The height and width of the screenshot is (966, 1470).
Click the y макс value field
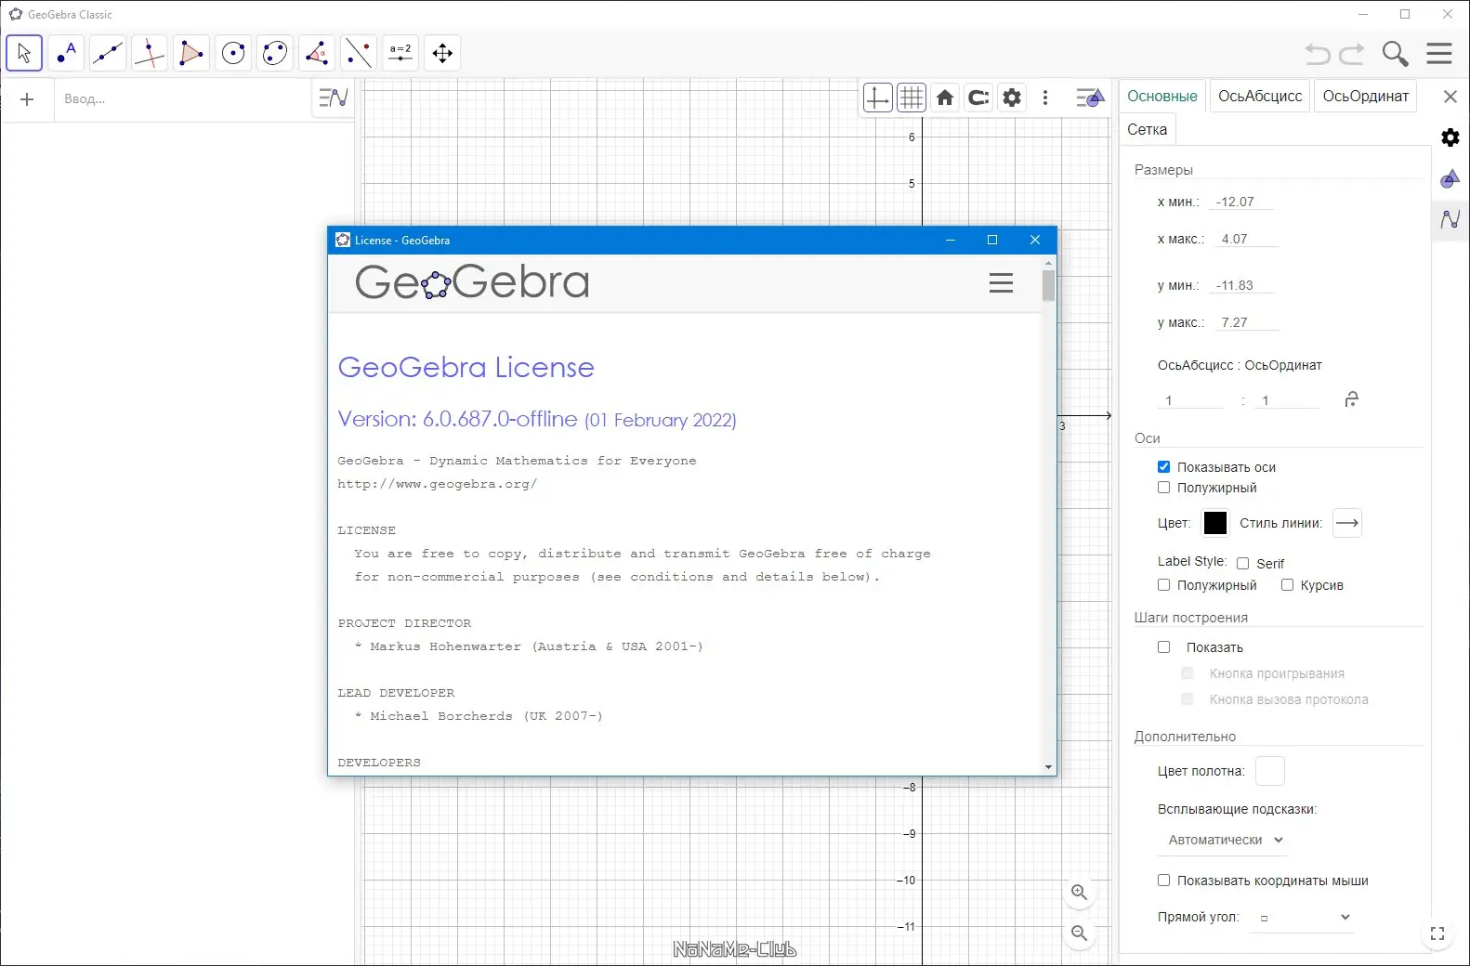pos(1246,322)
